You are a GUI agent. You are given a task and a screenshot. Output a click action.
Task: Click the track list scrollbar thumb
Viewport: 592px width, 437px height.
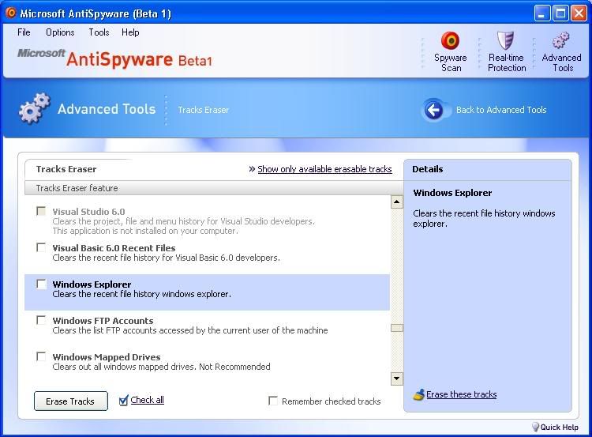point(396,328)
